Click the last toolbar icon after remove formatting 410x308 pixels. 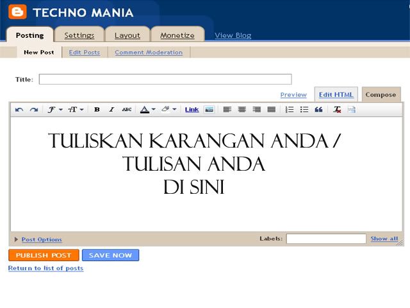coord(352,110)
